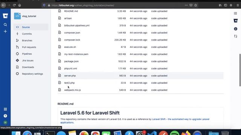Image resolution: width=241 pixels, height=135 pixels.
Task: Go to Commits in the sidebar
Action: [27, 34]
